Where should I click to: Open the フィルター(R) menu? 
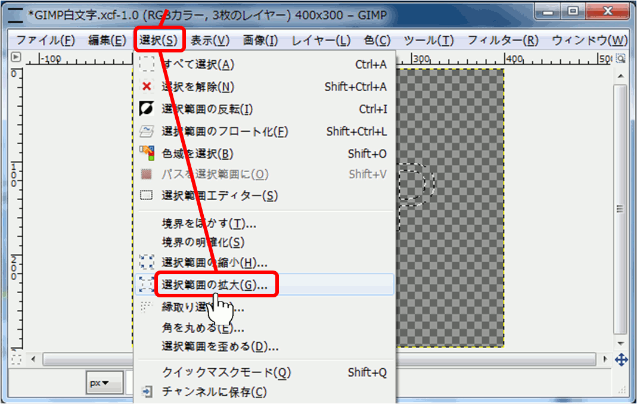502,41
